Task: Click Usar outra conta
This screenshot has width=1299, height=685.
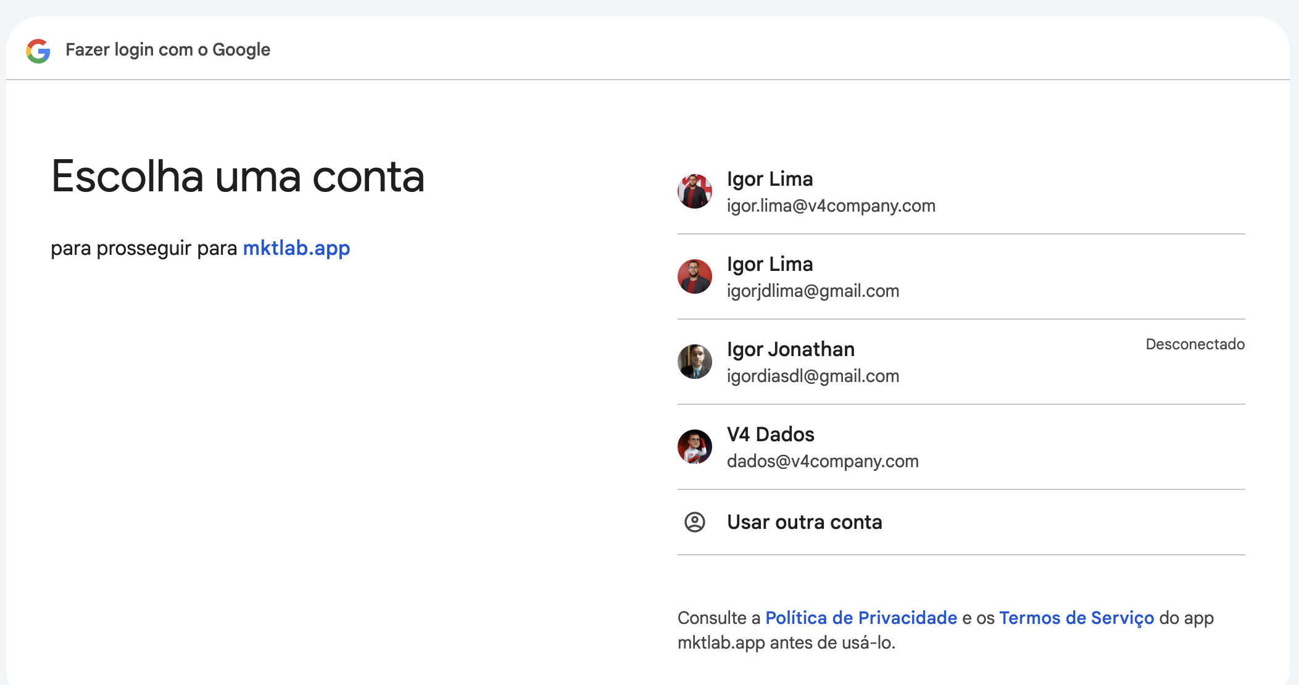Action: pyautogui.click(x=804, y=522)
